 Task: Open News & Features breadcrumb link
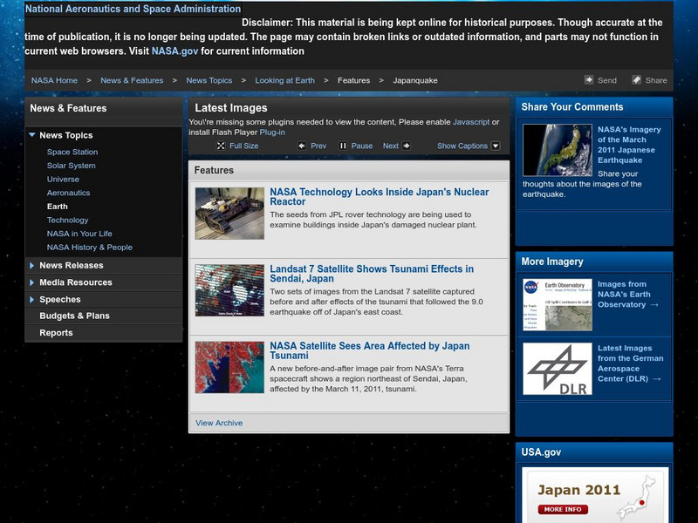132,80
